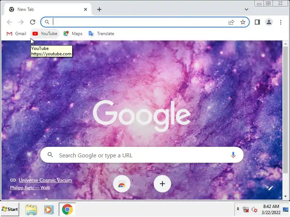Screen dimensions: 290x217
Task: Reload the current page
Action: [33, 22]
